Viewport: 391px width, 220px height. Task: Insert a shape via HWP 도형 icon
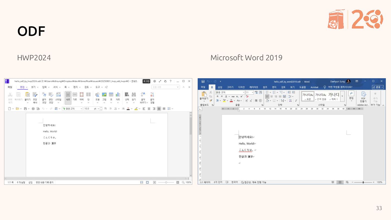click(97, 95)
